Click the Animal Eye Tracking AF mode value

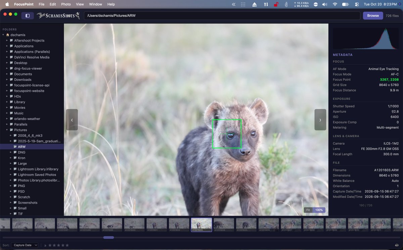point(384,69)
